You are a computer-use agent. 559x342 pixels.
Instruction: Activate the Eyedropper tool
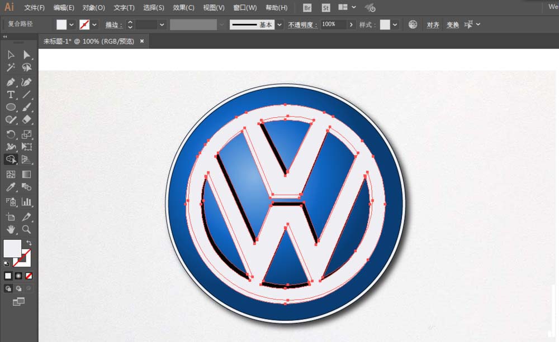[x=11, y=188]
